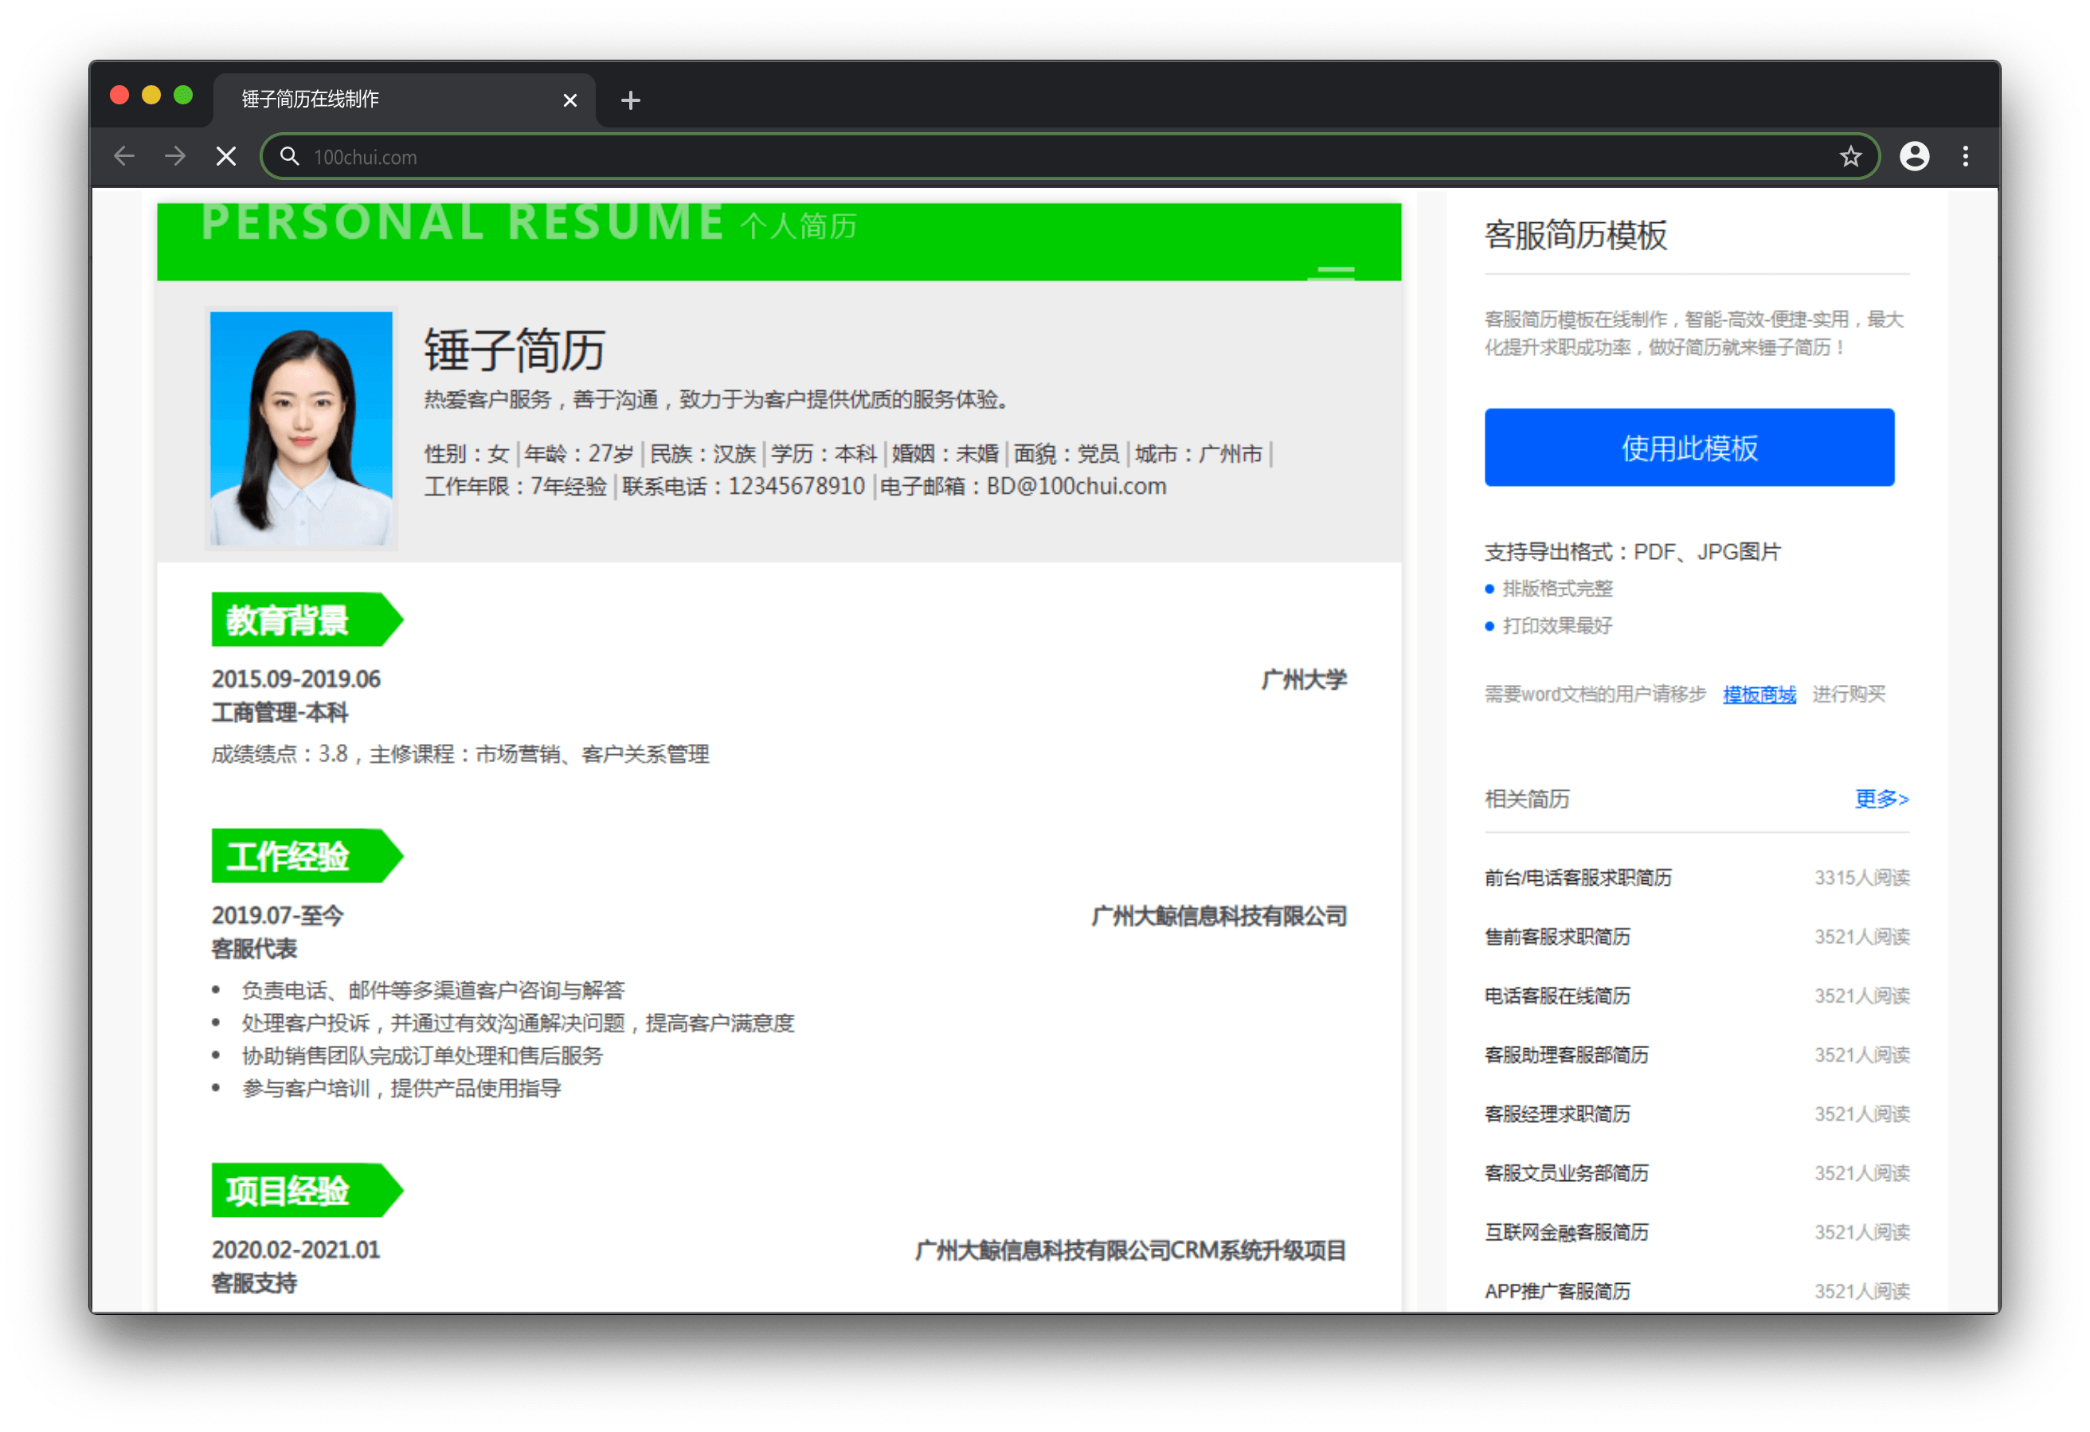Open 前台/电话客服求职简历 link

pos(1577,877)
